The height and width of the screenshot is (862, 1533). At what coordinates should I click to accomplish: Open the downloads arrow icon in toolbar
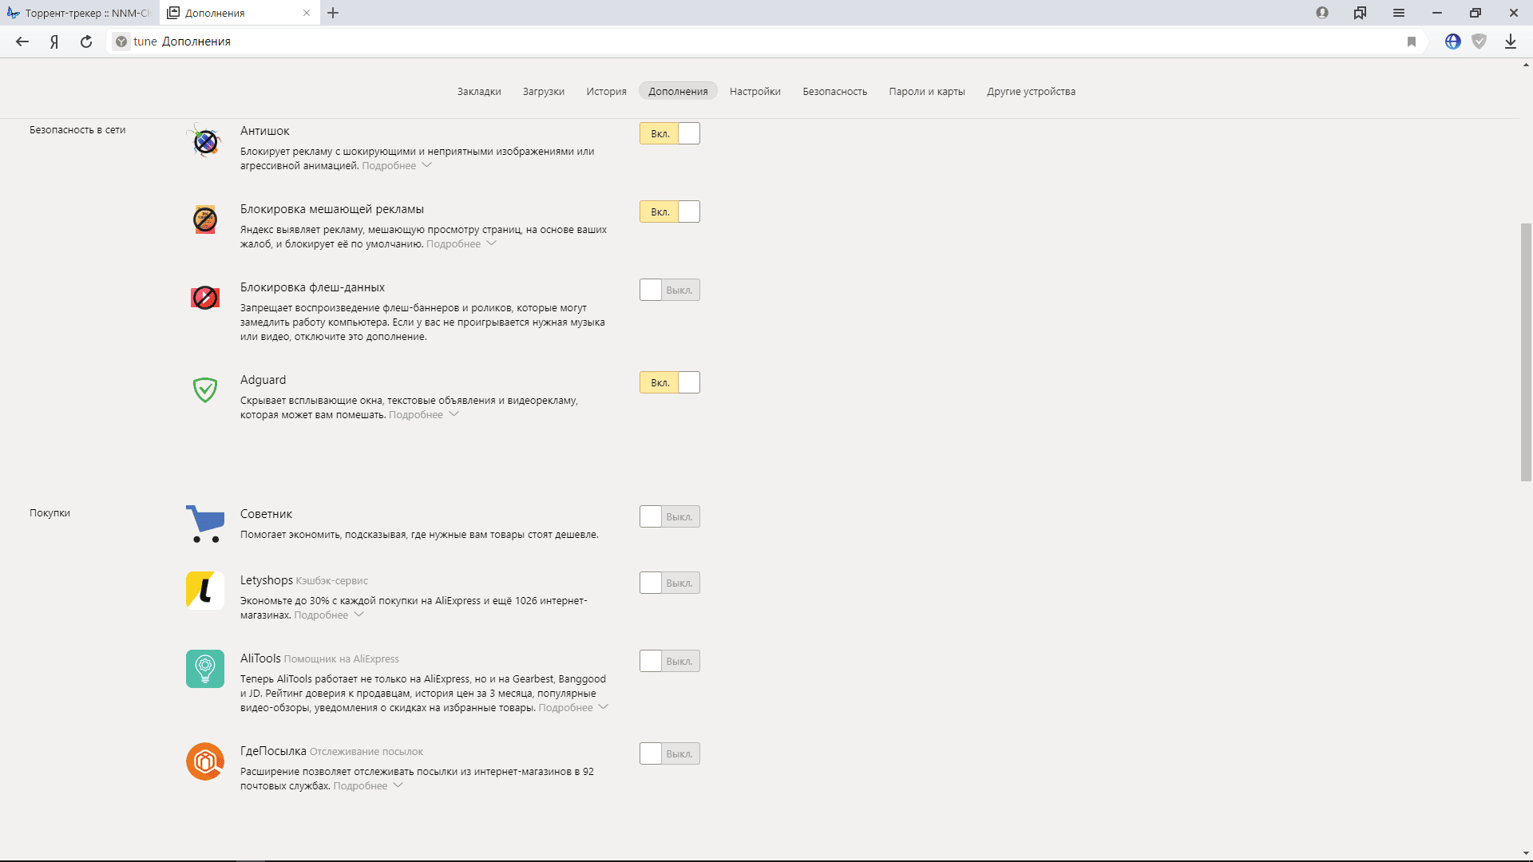point(1510,42)
